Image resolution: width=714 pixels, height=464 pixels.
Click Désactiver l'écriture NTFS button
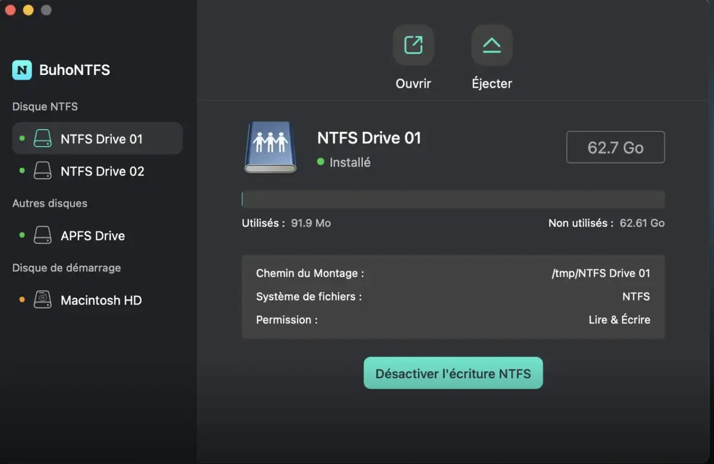453,373
